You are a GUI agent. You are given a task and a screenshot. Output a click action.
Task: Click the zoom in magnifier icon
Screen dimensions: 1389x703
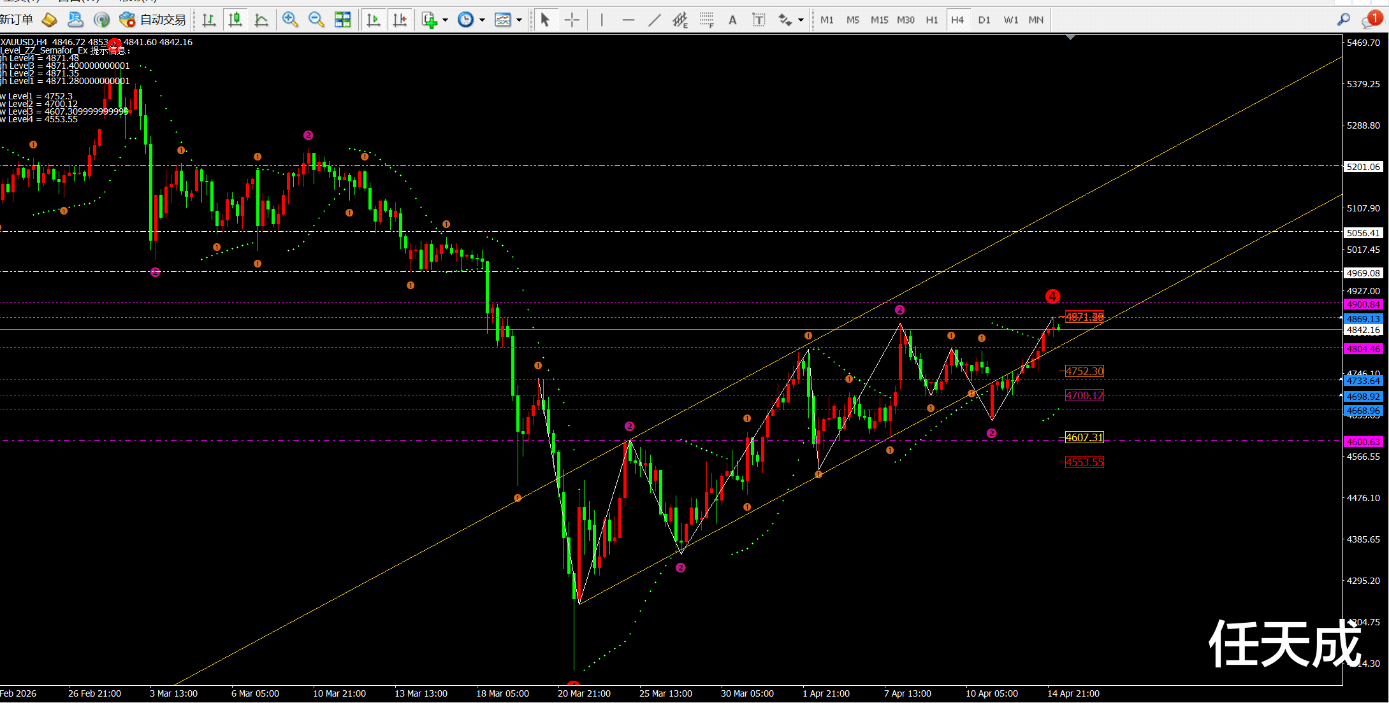tap(290, 20)
